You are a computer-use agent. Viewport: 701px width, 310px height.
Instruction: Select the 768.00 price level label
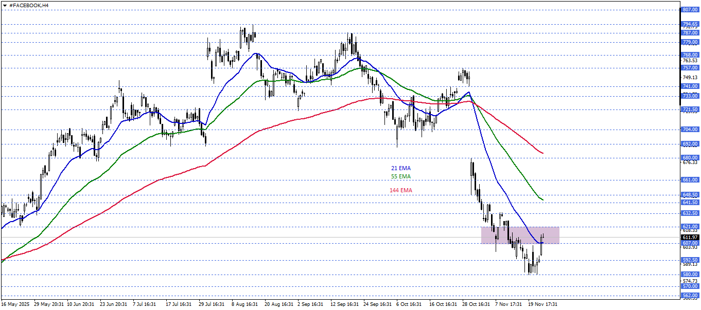point(690,54)
